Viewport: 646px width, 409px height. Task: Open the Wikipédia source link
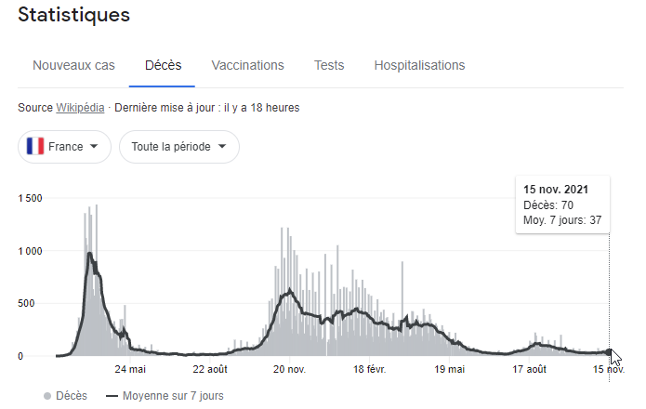tap(81, 108)
